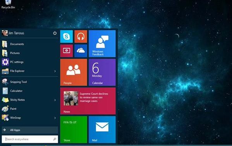Open the Video tile with the screen icon

tap(67, 51)
